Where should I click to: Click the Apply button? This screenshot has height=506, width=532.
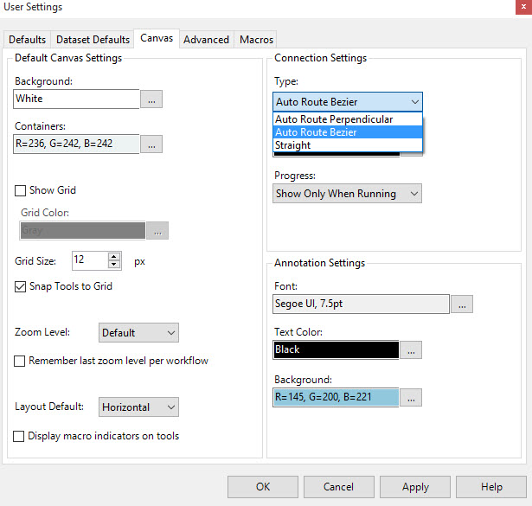point(415,487)
